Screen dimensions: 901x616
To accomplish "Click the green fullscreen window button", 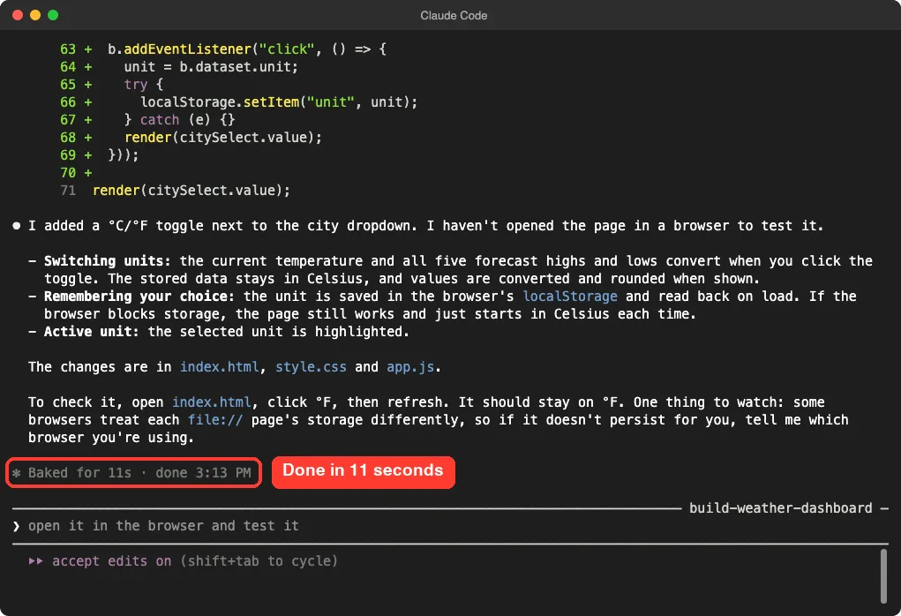I will (53, 15).
